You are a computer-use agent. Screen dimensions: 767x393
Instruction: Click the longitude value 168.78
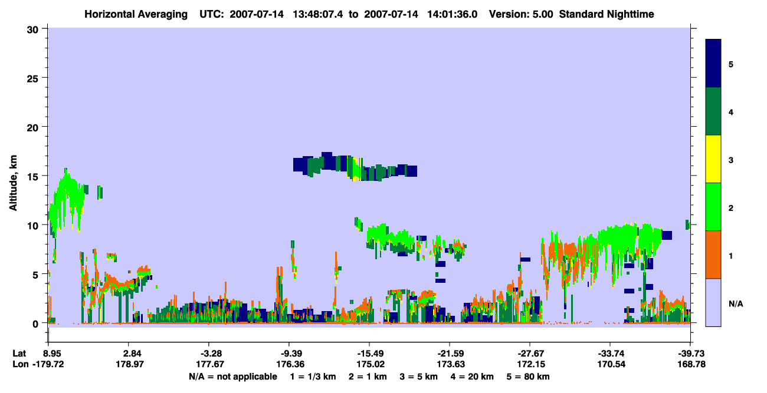(x=692, y=365)
